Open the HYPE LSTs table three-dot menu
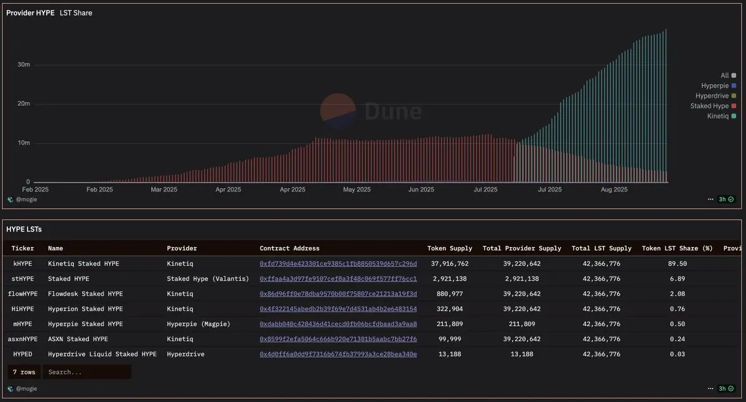This screenshot has width=746, height=402. click(711, 389)
